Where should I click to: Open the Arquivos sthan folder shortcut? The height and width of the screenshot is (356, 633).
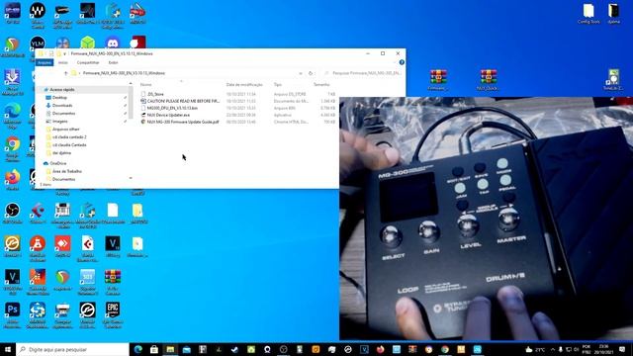[x=66, y=130]
